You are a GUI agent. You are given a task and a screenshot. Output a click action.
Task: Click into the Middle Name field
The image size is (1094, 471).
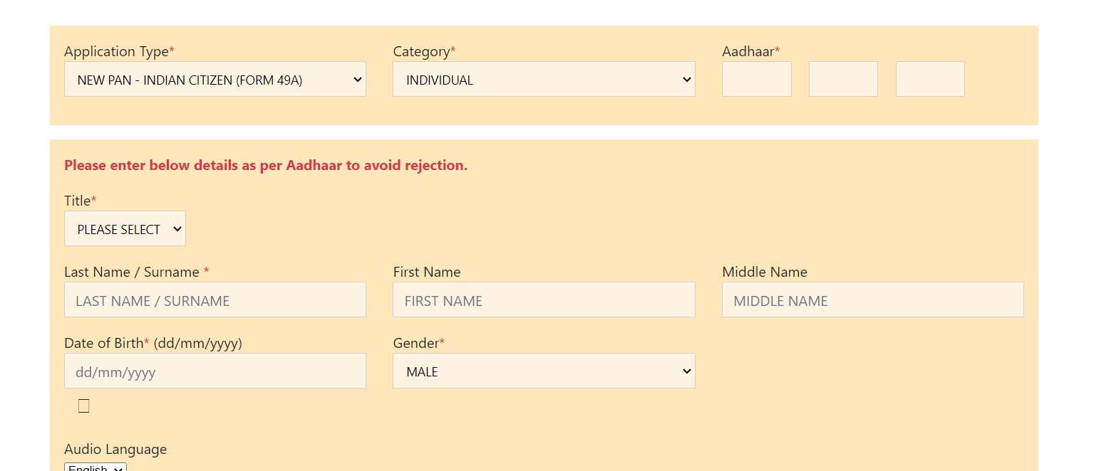coord(872,300)
